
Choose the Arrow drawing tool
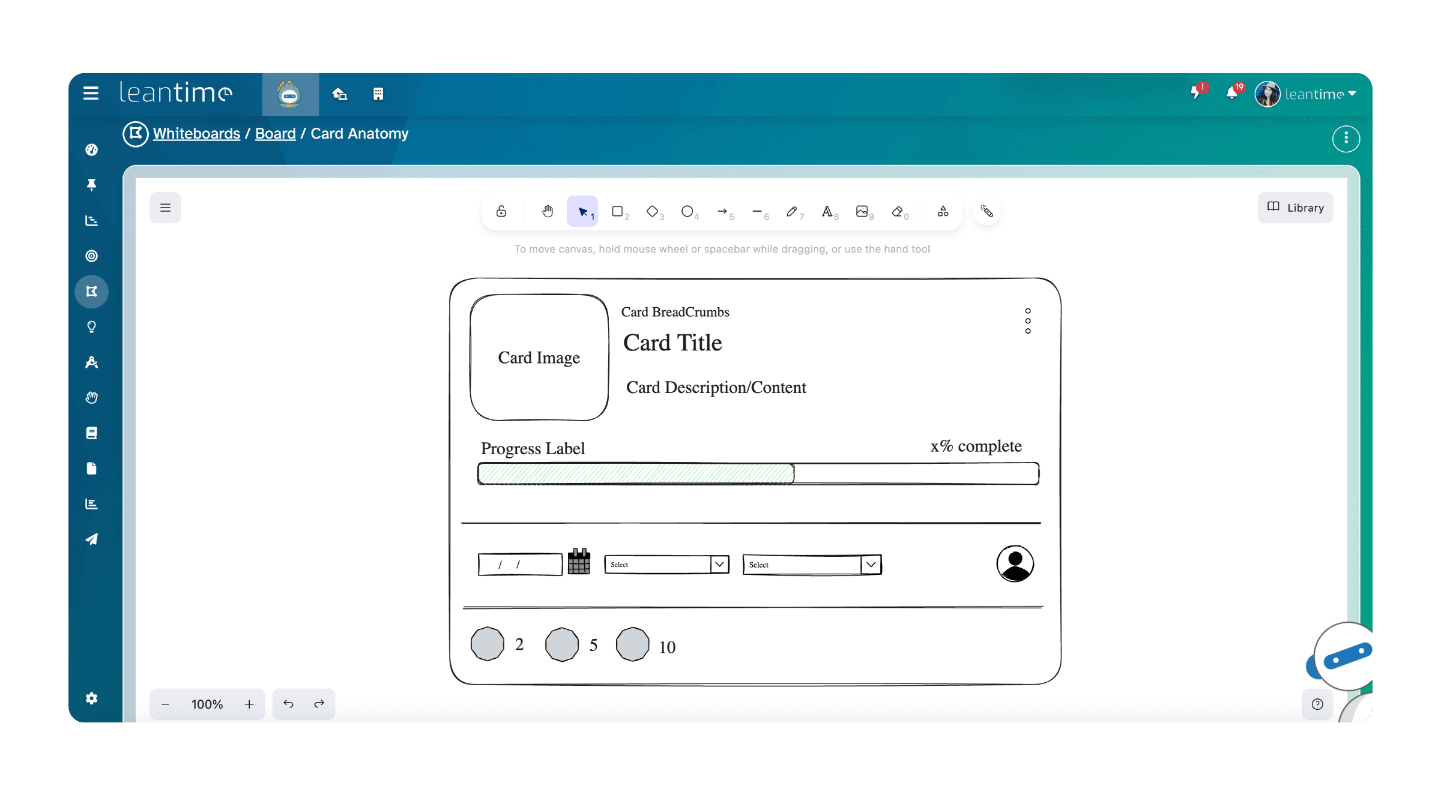point(722,211)
